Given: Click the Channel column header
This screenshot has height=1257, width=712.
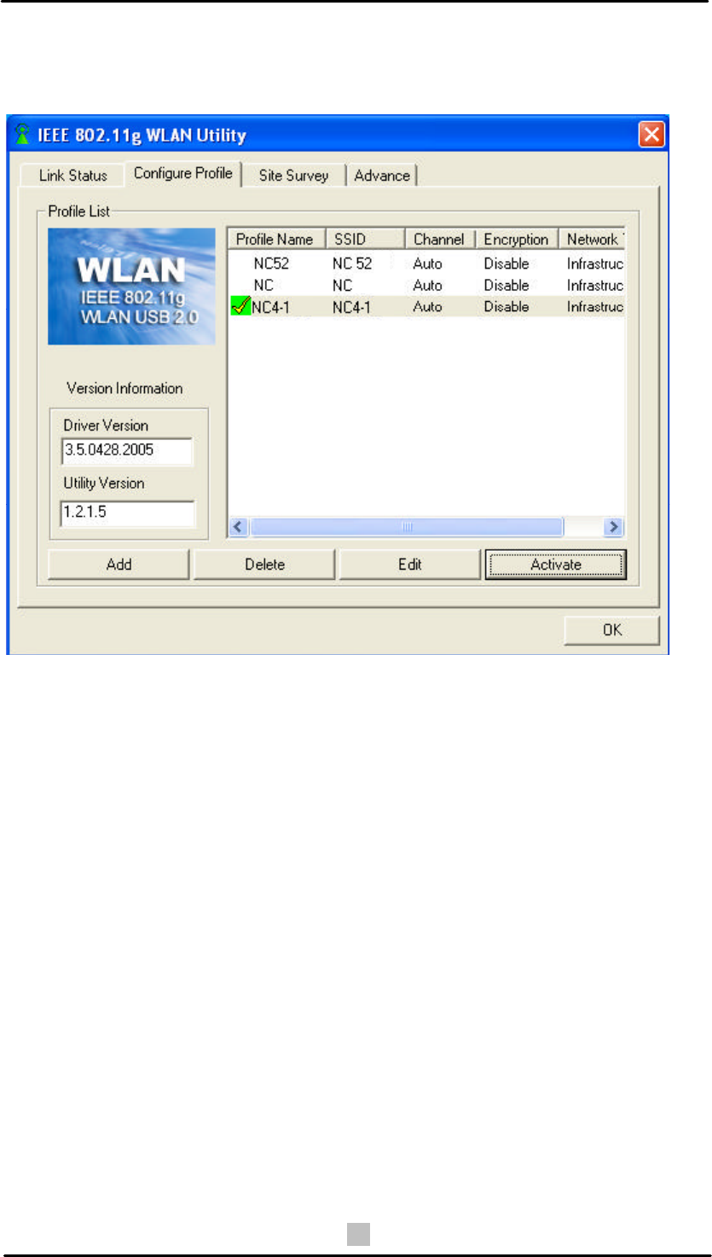Looking at the screenshot, I should tap(438, 240).
